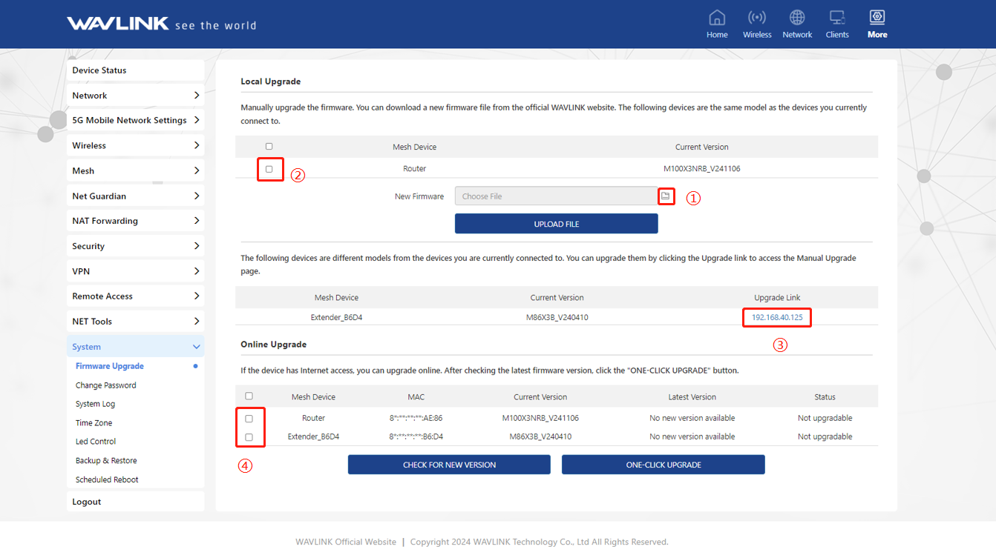Expand the 5G Mobile Network Settings menu

(136, 120)
